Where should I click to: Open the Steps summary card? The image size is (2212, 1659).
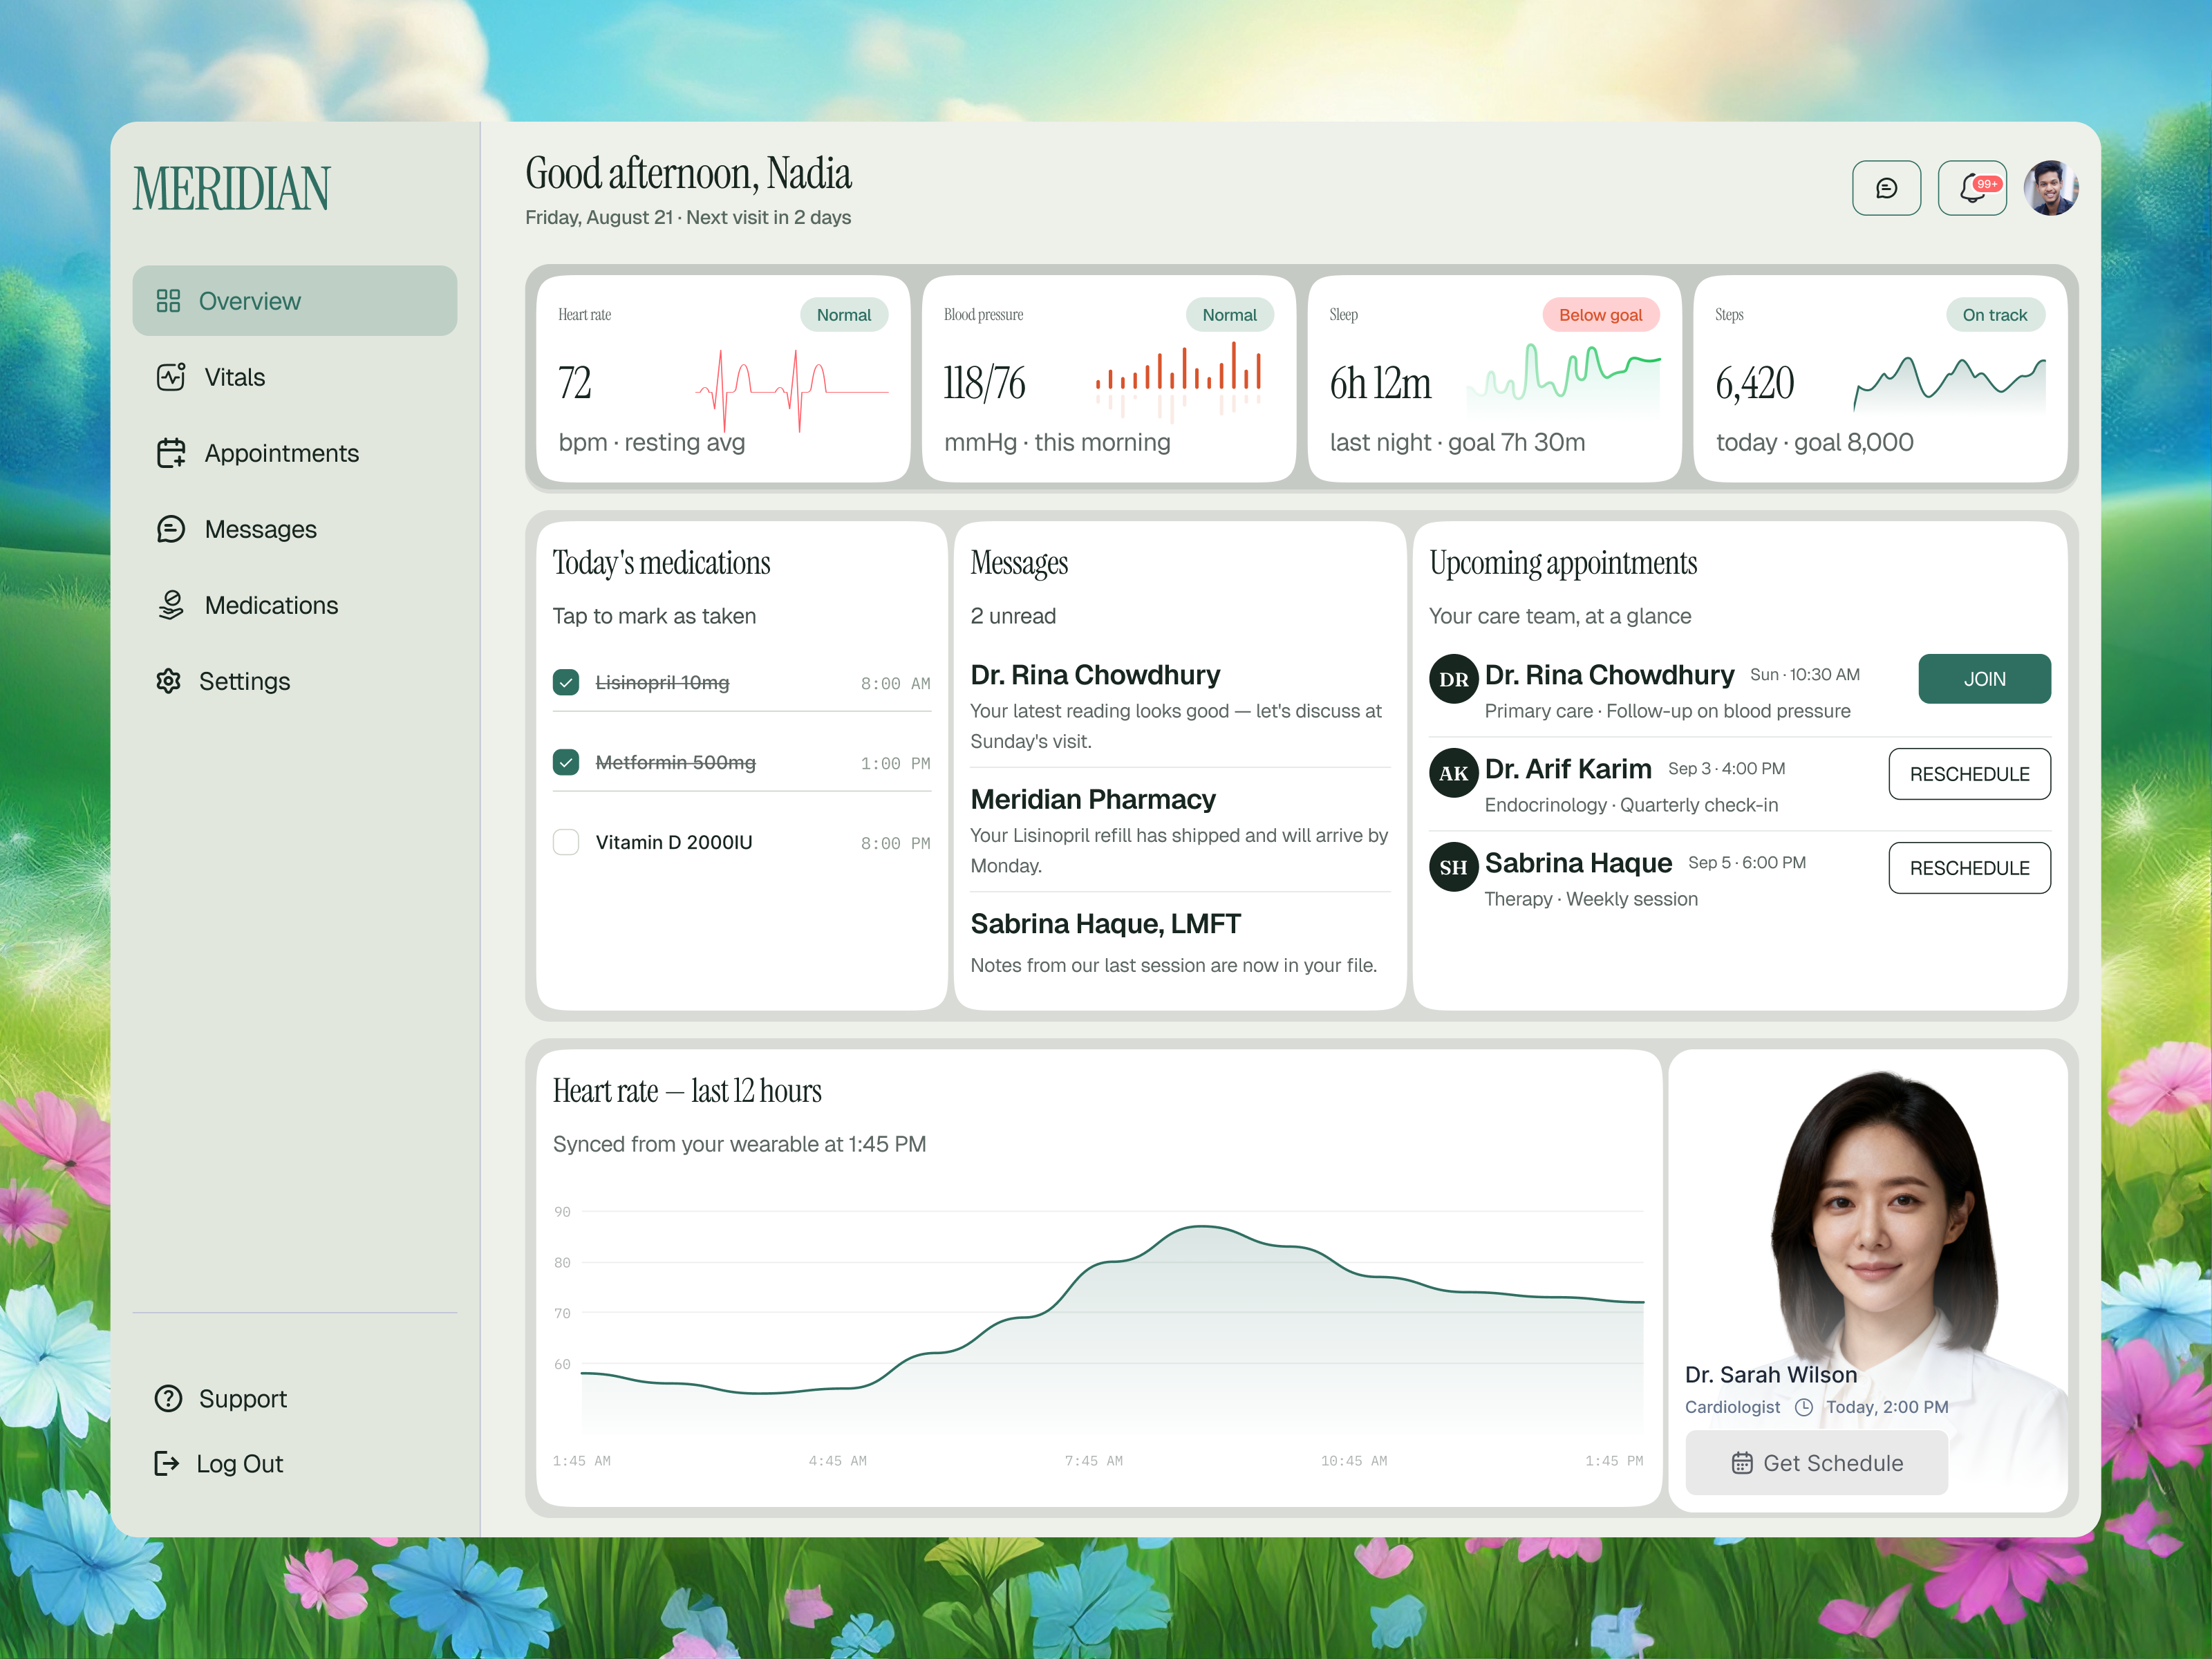(x=1880, y=379)
